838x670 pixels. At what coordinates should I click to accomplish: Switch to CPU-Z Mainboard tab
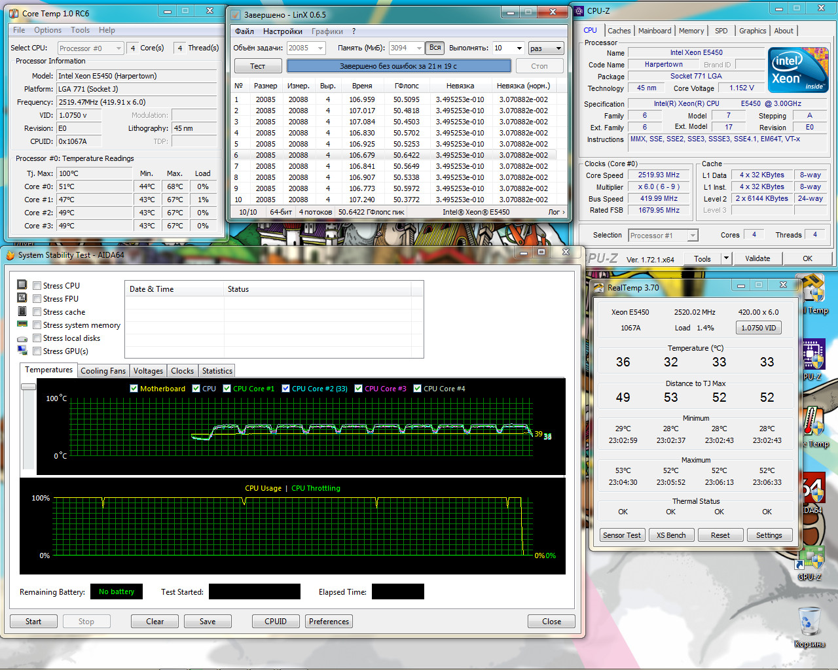click(x=655, y=31)
